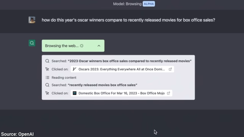The height and width of the screenshot is (137, 244).
Task: Click the loading spinner beside Browsing the web
Action: coord(82,46)
